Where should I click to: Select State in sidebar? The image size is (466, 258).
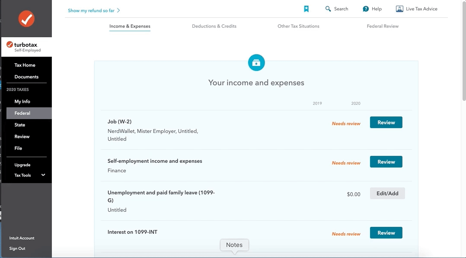coord(19,125)
